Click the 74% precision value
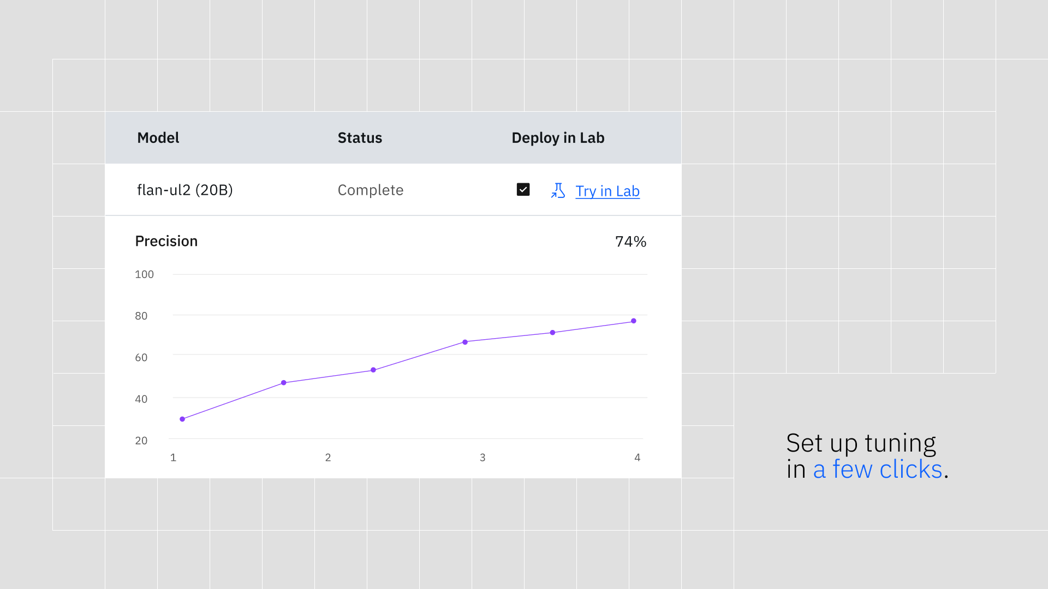The width and height of the screenshot is (1048, 589). pos(630,241)
